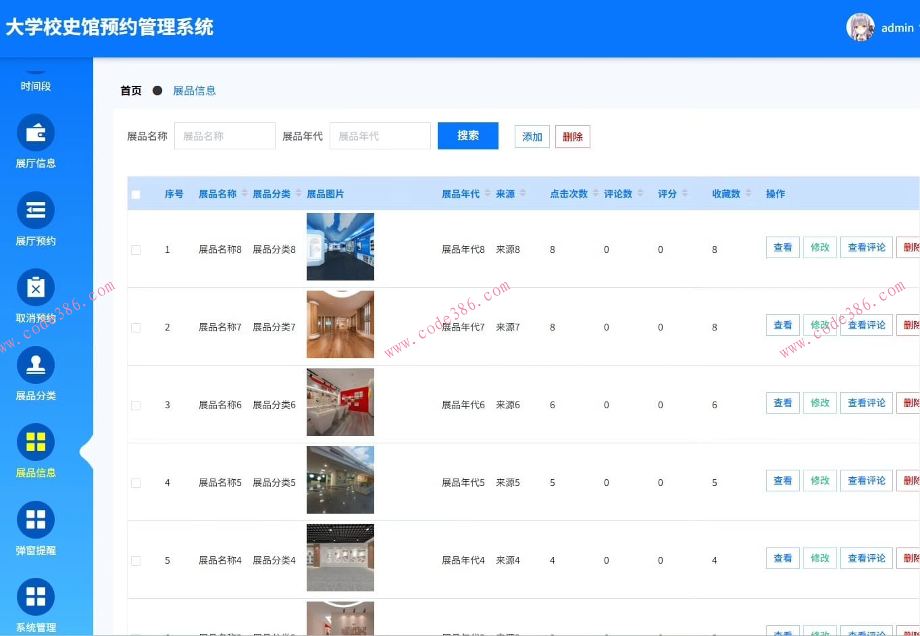Viewport: 920px width, 636px height.
Task: Tick the checkbox for 展品名称8
Action: (136, 249)
